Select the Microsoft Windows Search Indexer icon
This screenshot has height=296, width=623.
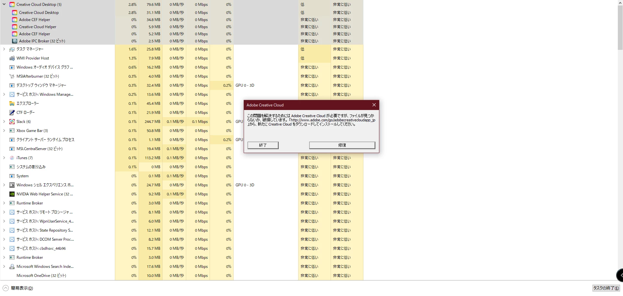pos(12,267)
